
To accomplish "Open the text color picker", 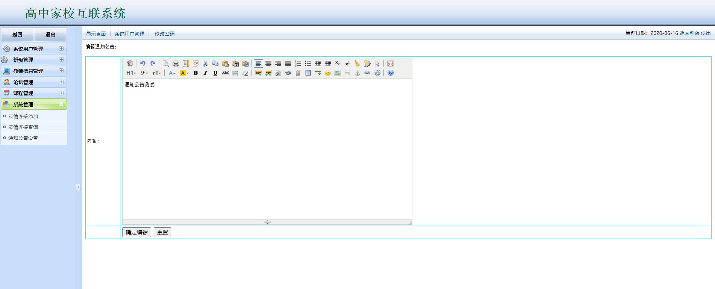I will [x=172, y=73].
